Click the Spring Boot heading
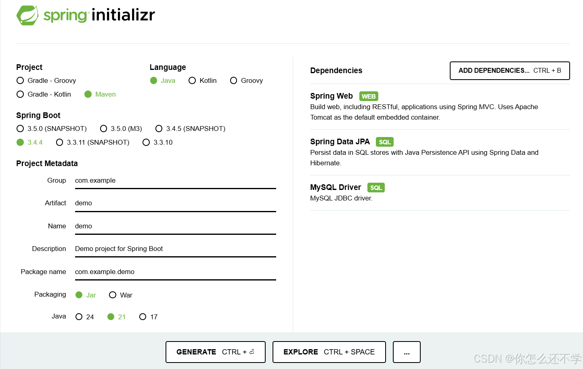Image resolution: width=583 pixels, height=369 pixels. (38, 116)
